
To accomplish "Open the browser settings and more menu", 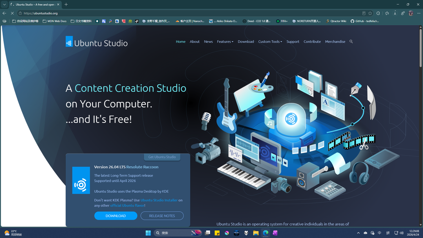I will point(419,13).
